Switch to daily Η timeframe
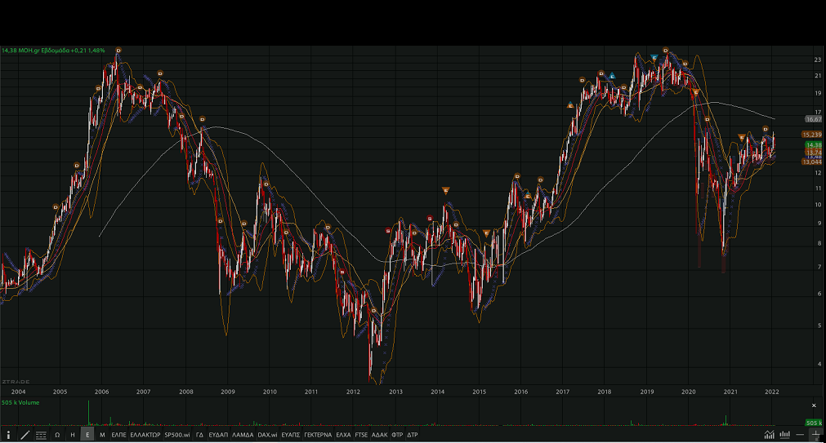 [x=73, y=436]
